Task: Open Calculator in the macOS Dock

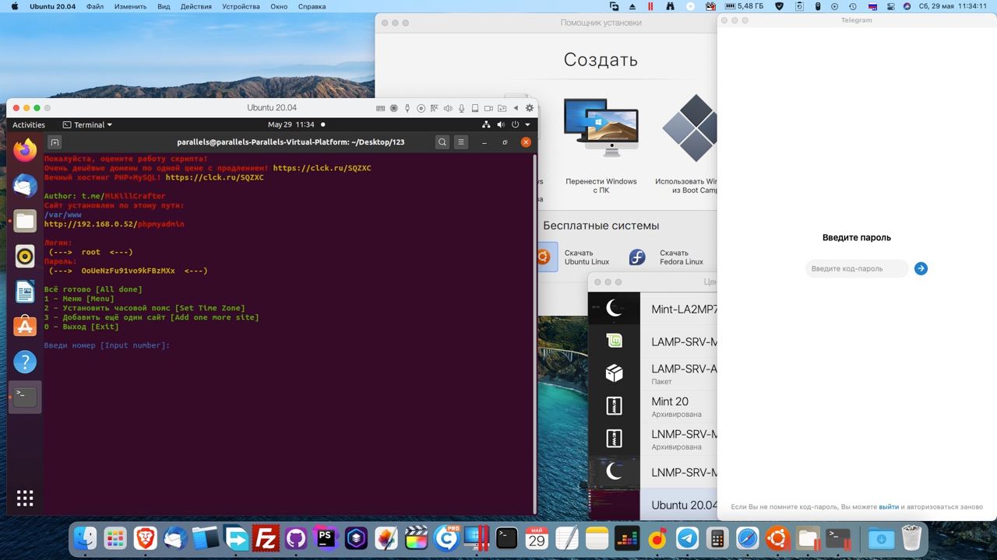Action: tap(717, 537)
